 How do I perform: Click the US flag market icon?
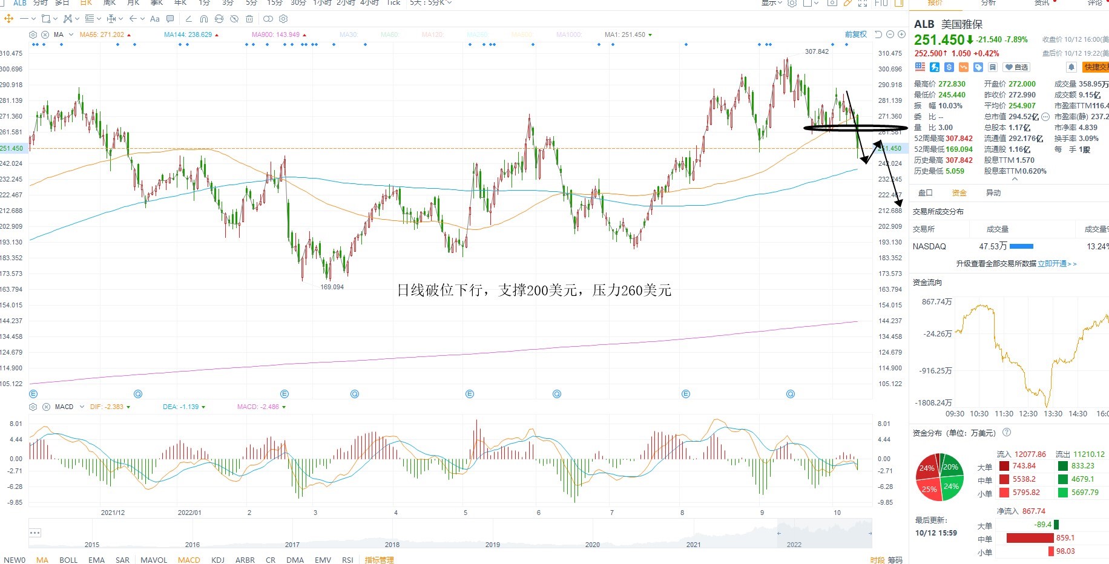[920, 67]
